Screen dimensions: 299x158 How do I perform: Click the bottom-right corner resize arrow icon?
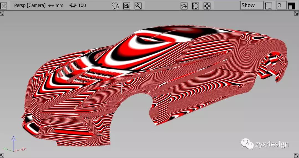[x=296, y=156]
